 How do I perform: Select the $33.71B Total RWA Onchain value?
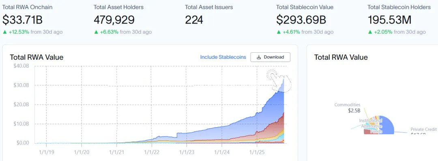tap(23, 20)
